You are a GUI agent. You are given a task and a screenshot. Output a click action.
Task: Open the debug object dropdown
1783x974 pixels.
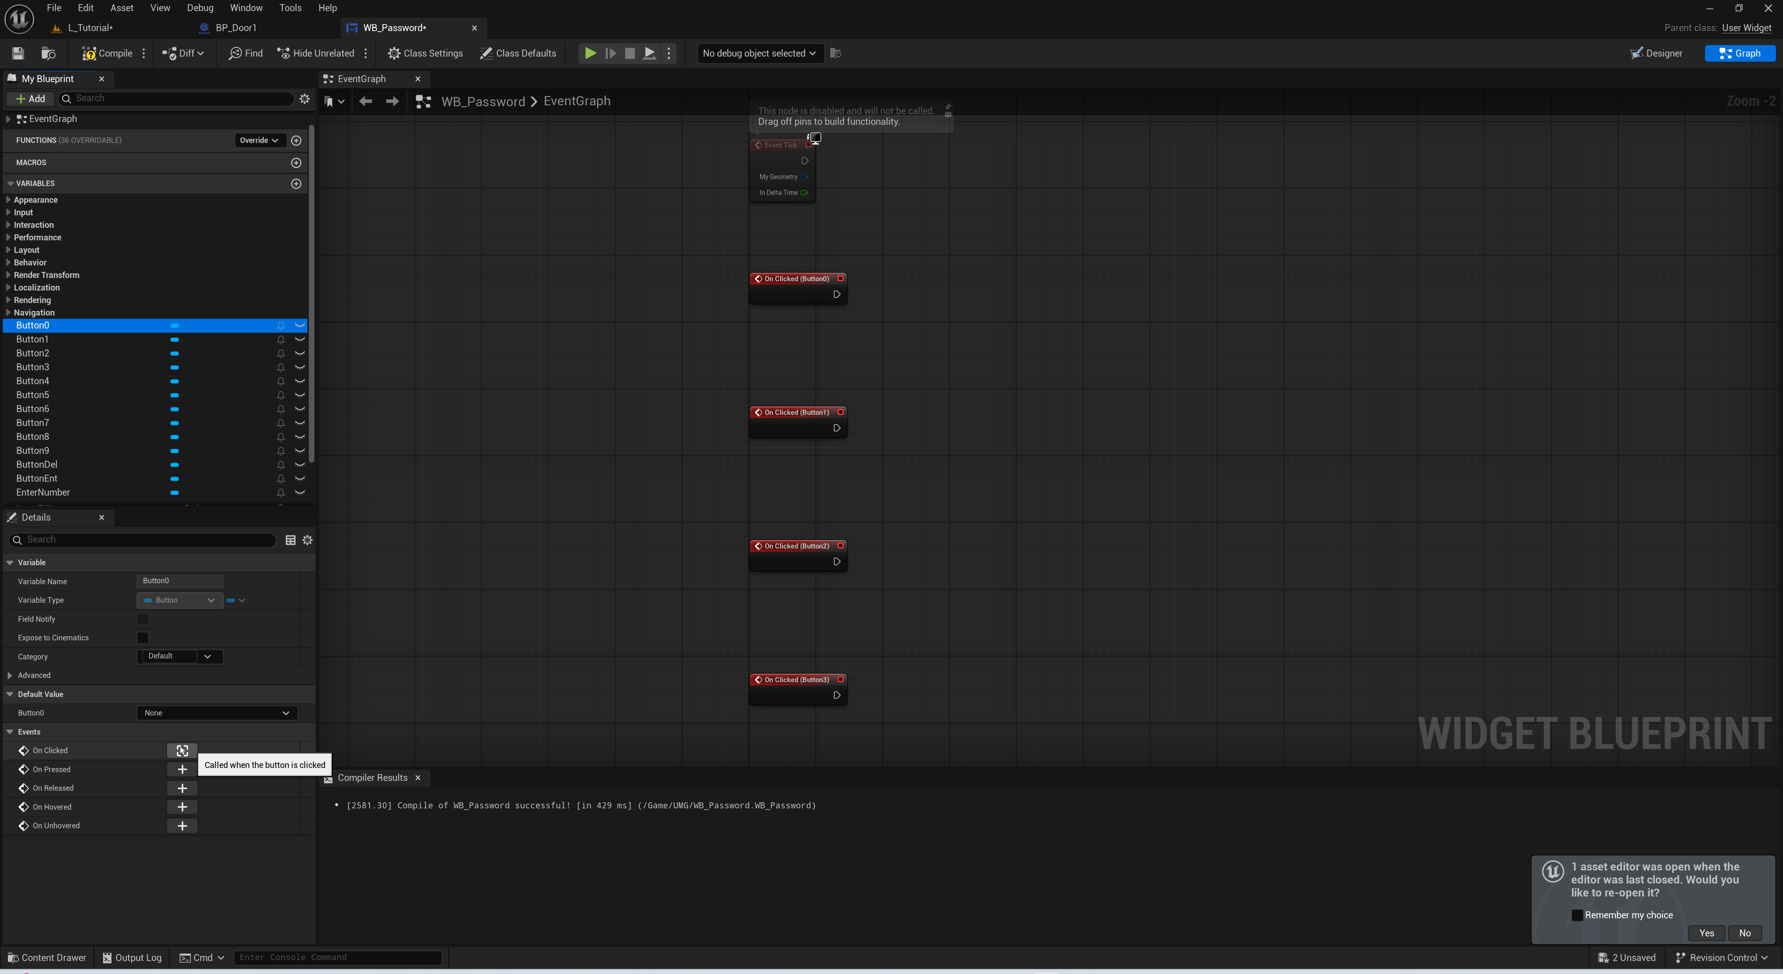click(x=760, y=53)
